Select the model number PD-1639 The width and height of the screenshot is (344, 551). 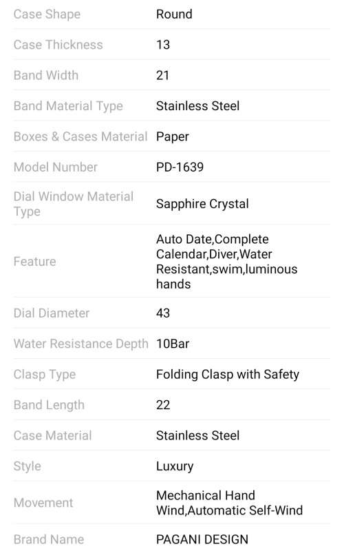tap(180, 167)
